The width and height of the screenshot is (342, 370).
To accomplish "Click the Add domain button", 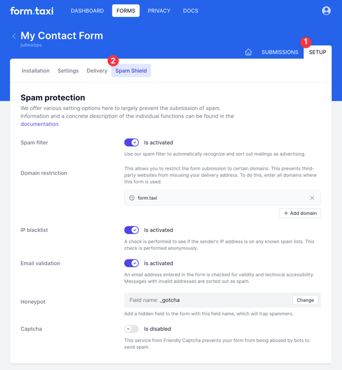I will pyautogui.click(x=300, y=213).
